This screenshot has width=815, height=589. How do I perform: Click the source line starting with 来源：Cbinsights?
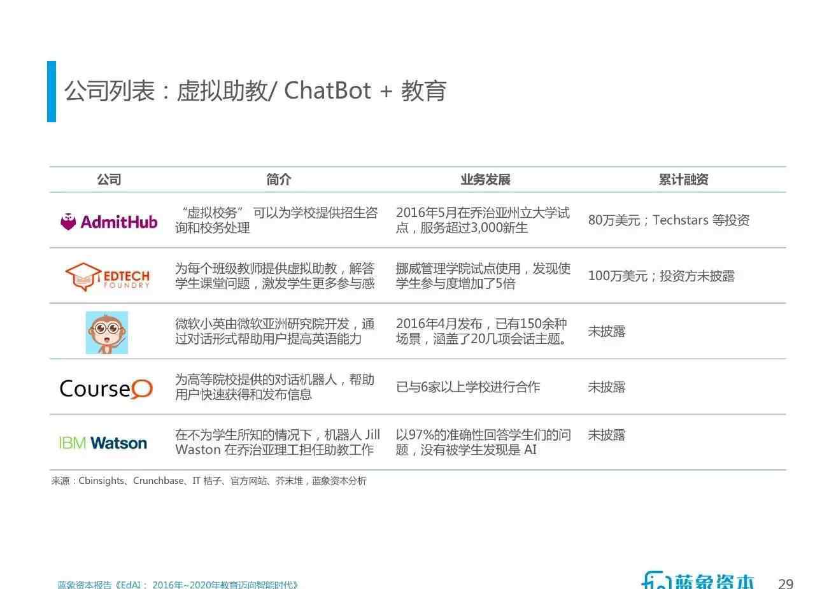click(209, 481)
